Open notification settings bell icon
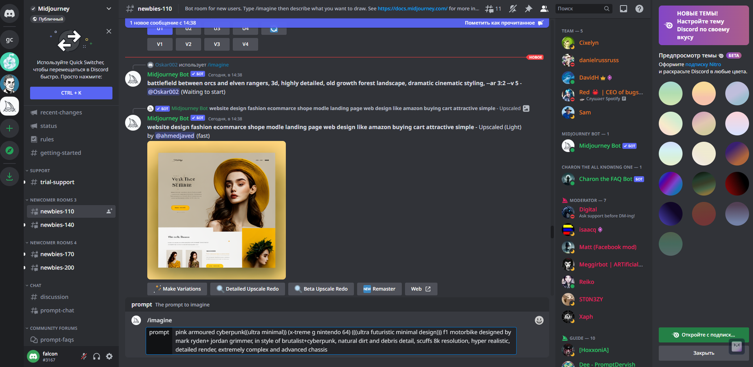Image resolution: width=753 pixels, height=367 pixels. coord(513,9)
